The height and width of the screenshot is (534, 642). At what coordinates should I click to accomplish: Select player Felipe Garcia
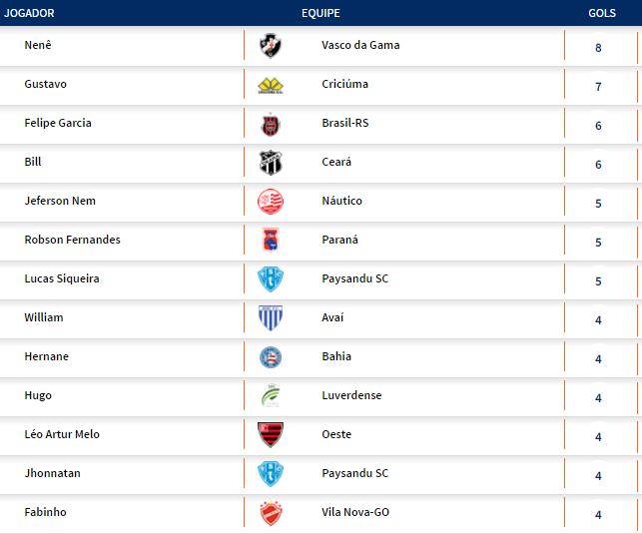coord(58,123)
